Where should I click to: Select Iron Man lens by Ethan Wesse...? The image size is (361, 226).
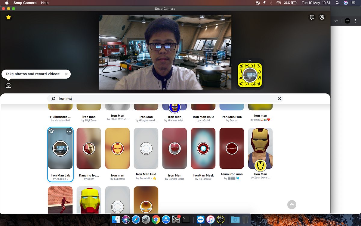118,112
